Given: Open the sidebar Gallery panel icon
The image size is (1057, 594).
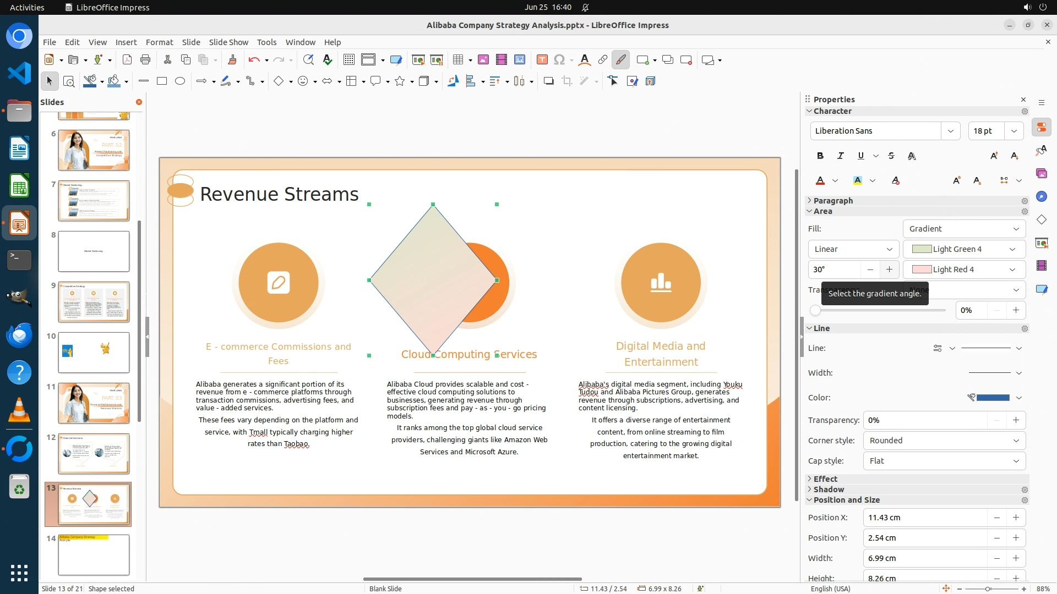Looking at the screenshot, I should (x=1041, y=173).
